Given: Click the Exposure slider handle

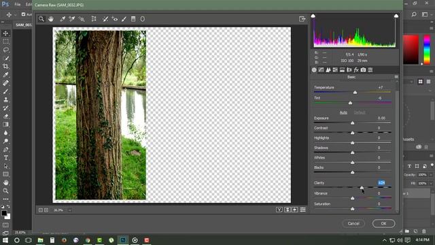Looking at the screenshot, I should coord(353,122).
